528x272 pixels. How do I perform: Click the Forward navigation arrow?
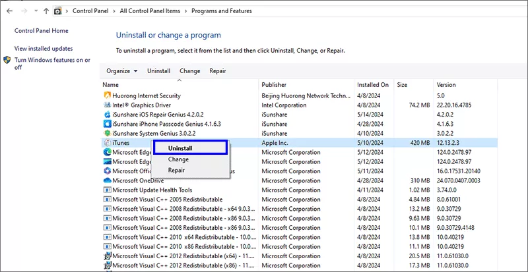pyautogui.click(x=24, y=11)
